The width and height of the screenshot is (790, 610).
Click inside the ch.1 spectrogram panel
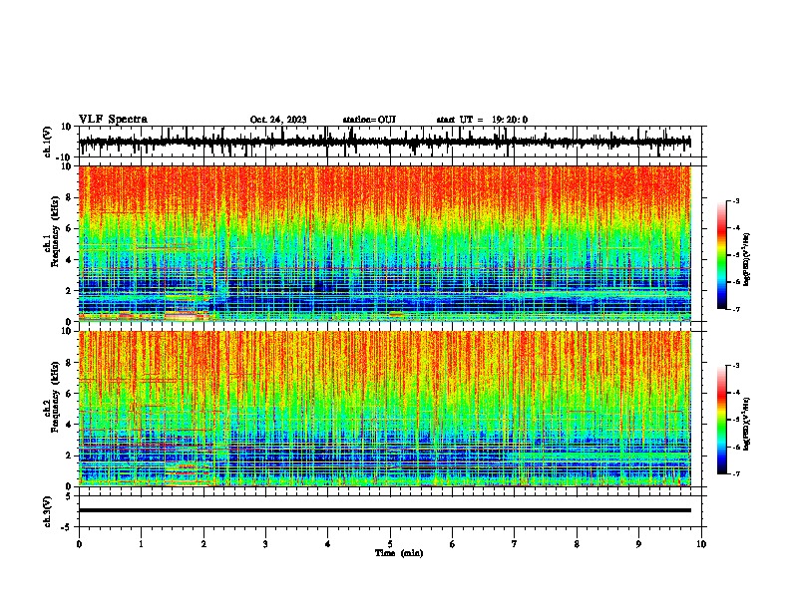[x=385, y=243]
